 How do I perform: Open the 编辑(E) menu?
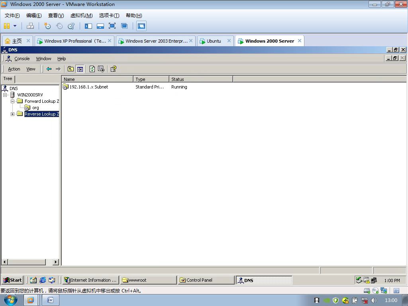[x=34, y=16]
